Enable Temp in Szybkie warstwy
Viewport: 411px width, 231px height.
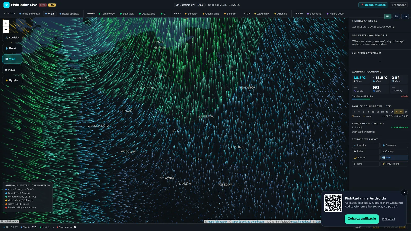point(366,164)
